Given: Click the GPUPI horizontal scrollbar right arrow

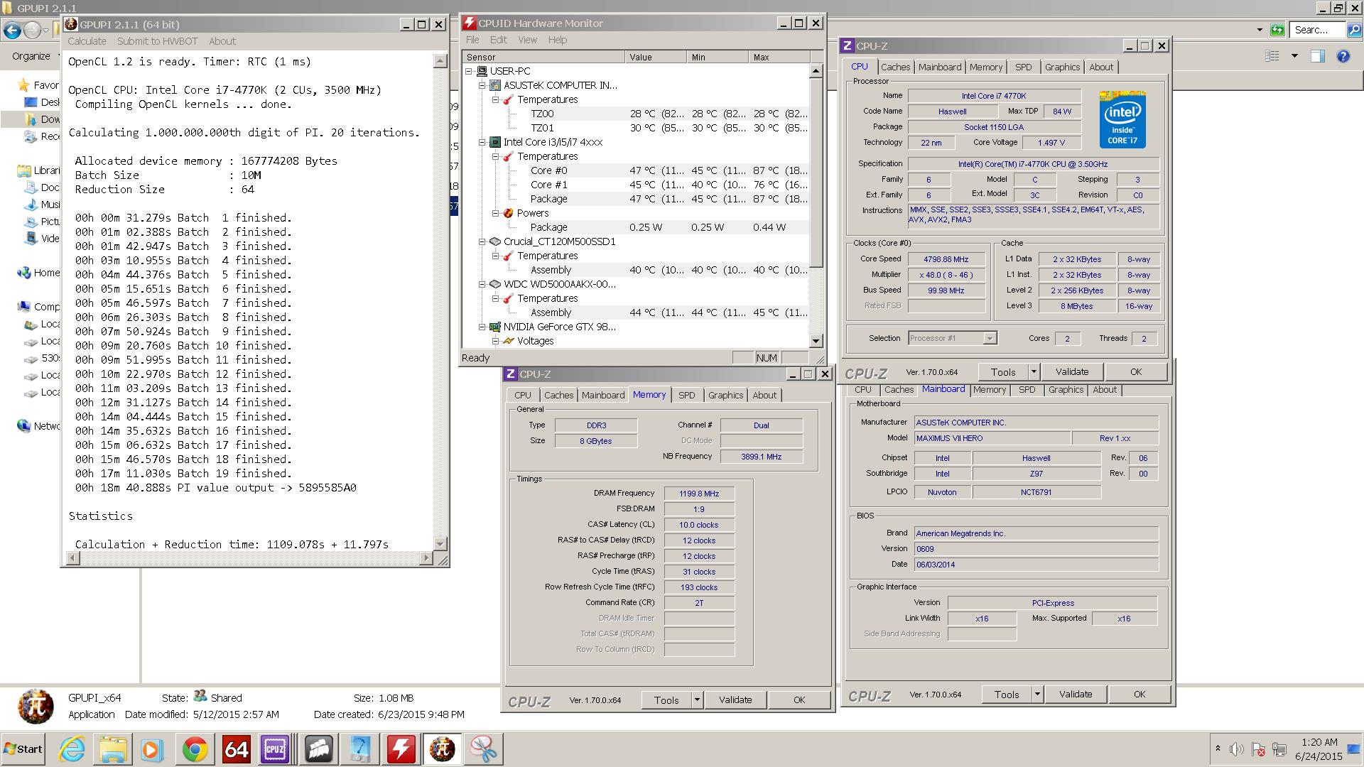Looking at the screenshot, I should coord(426,558).
